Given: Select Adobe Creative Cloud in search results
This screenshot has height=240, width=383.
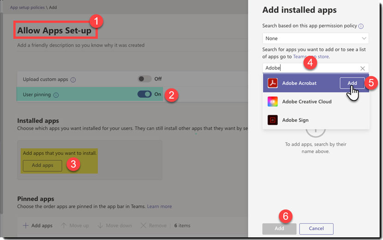Looking at the screenshot, I should pos(316,101).
